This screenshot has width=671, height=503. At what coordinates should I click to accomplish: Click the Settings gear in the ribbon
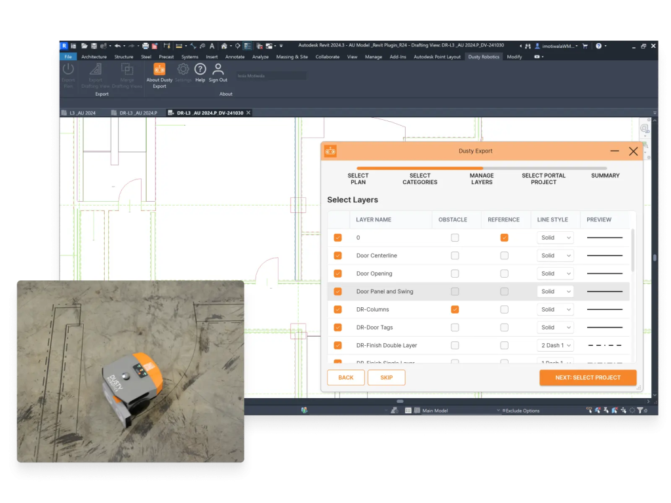pyautogui.click(x=183, y=69)
